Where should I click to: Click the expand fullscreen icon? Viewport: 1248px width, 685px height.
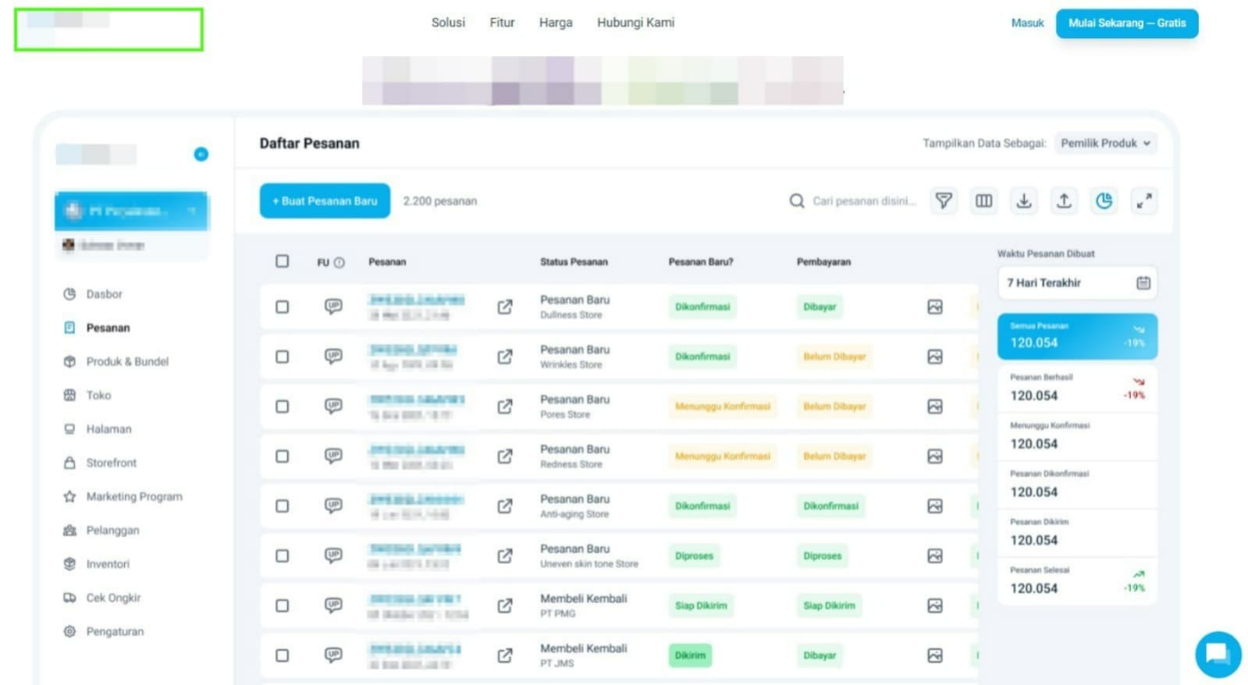1144,201
